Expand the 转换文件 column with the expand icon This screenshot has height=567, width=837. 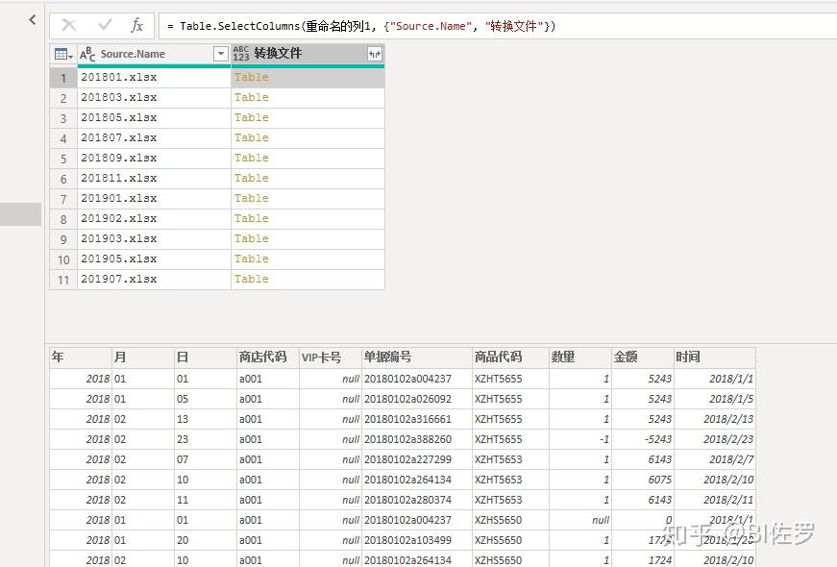point(374,55)
